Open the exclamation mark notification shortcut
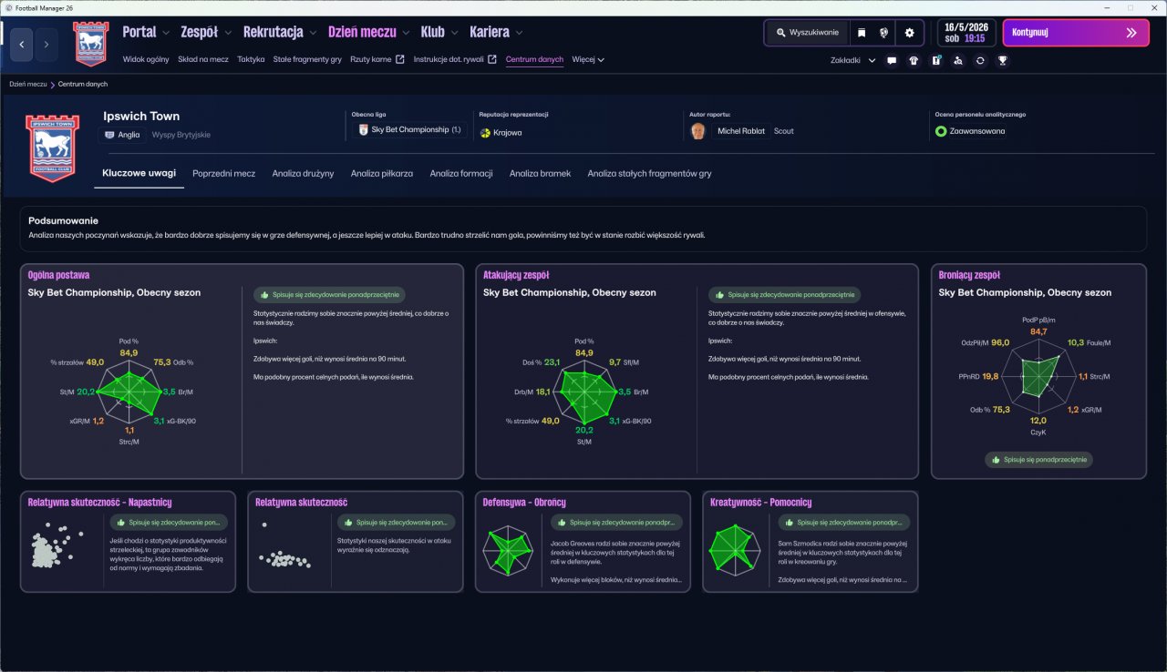The height and width of the screenshot is (672, 1167). click(936, 61)
